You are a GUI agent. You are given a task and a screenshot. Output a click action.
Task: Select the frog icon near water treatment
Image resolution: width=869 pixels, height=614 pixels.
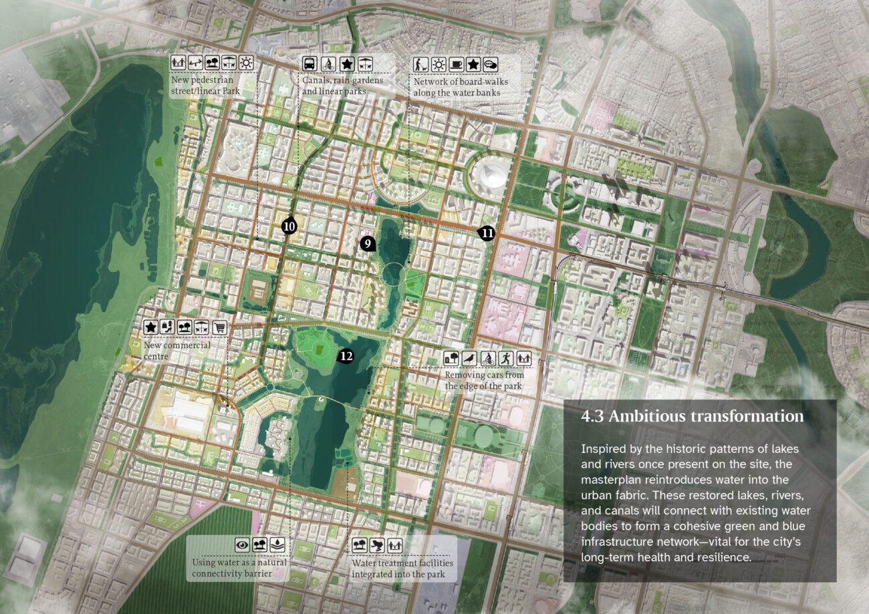377,544
